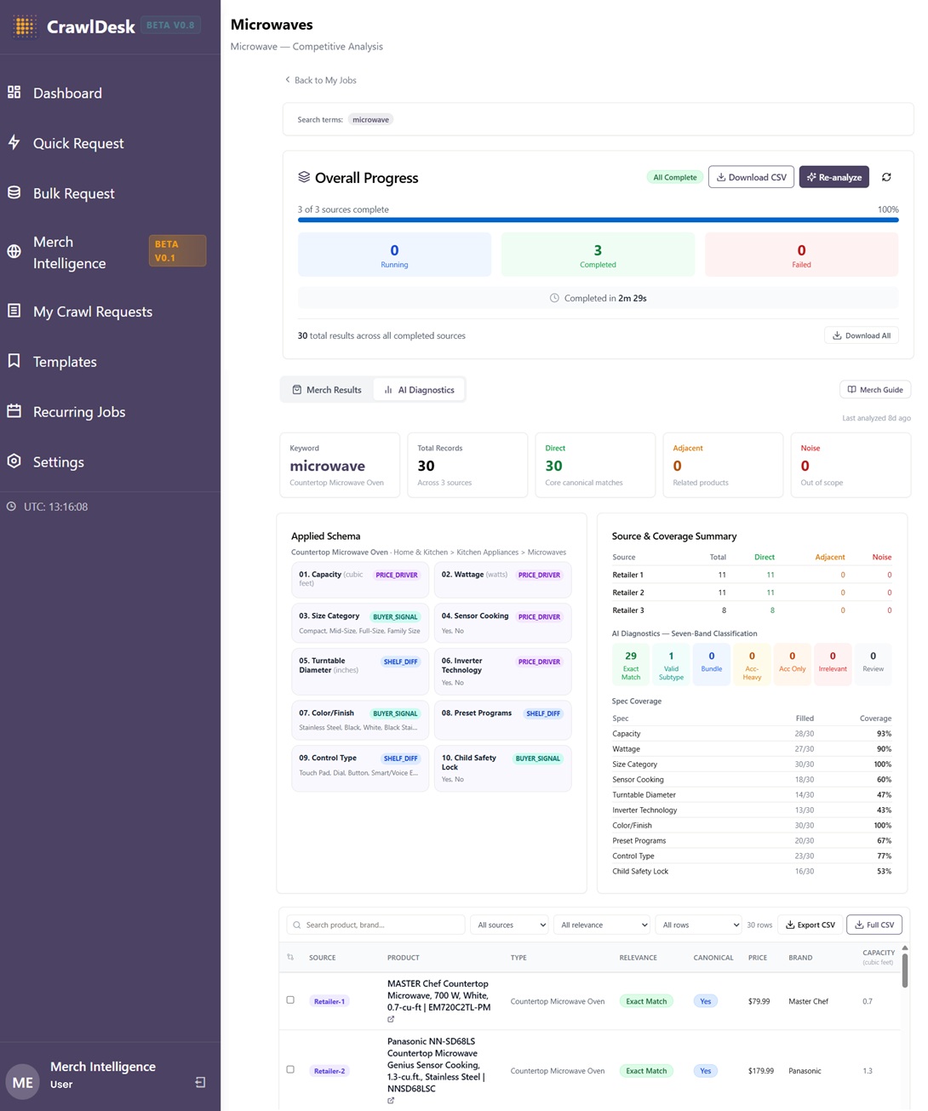Expand the All sources dropdown
Viewport: 928px width, 1111px height.
click(511, 925)
